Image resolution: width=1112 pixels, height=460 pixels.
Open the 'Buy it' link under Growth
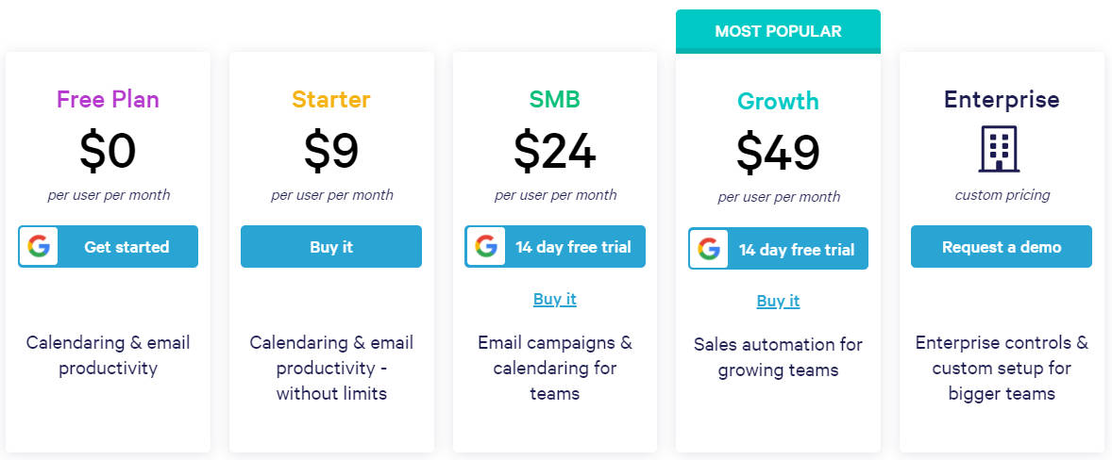click(x=778, y=301)
